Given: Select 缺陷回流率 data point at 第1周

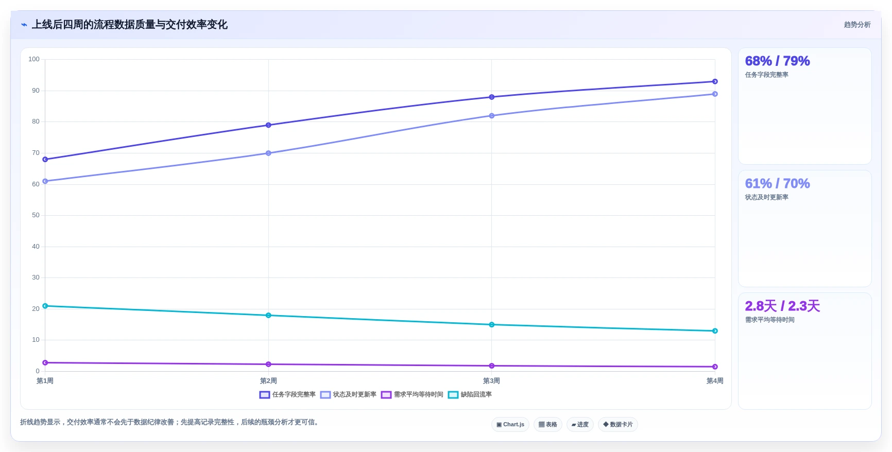Looking at the screenshot, I should pyautogui.click(x=45, y=306).
